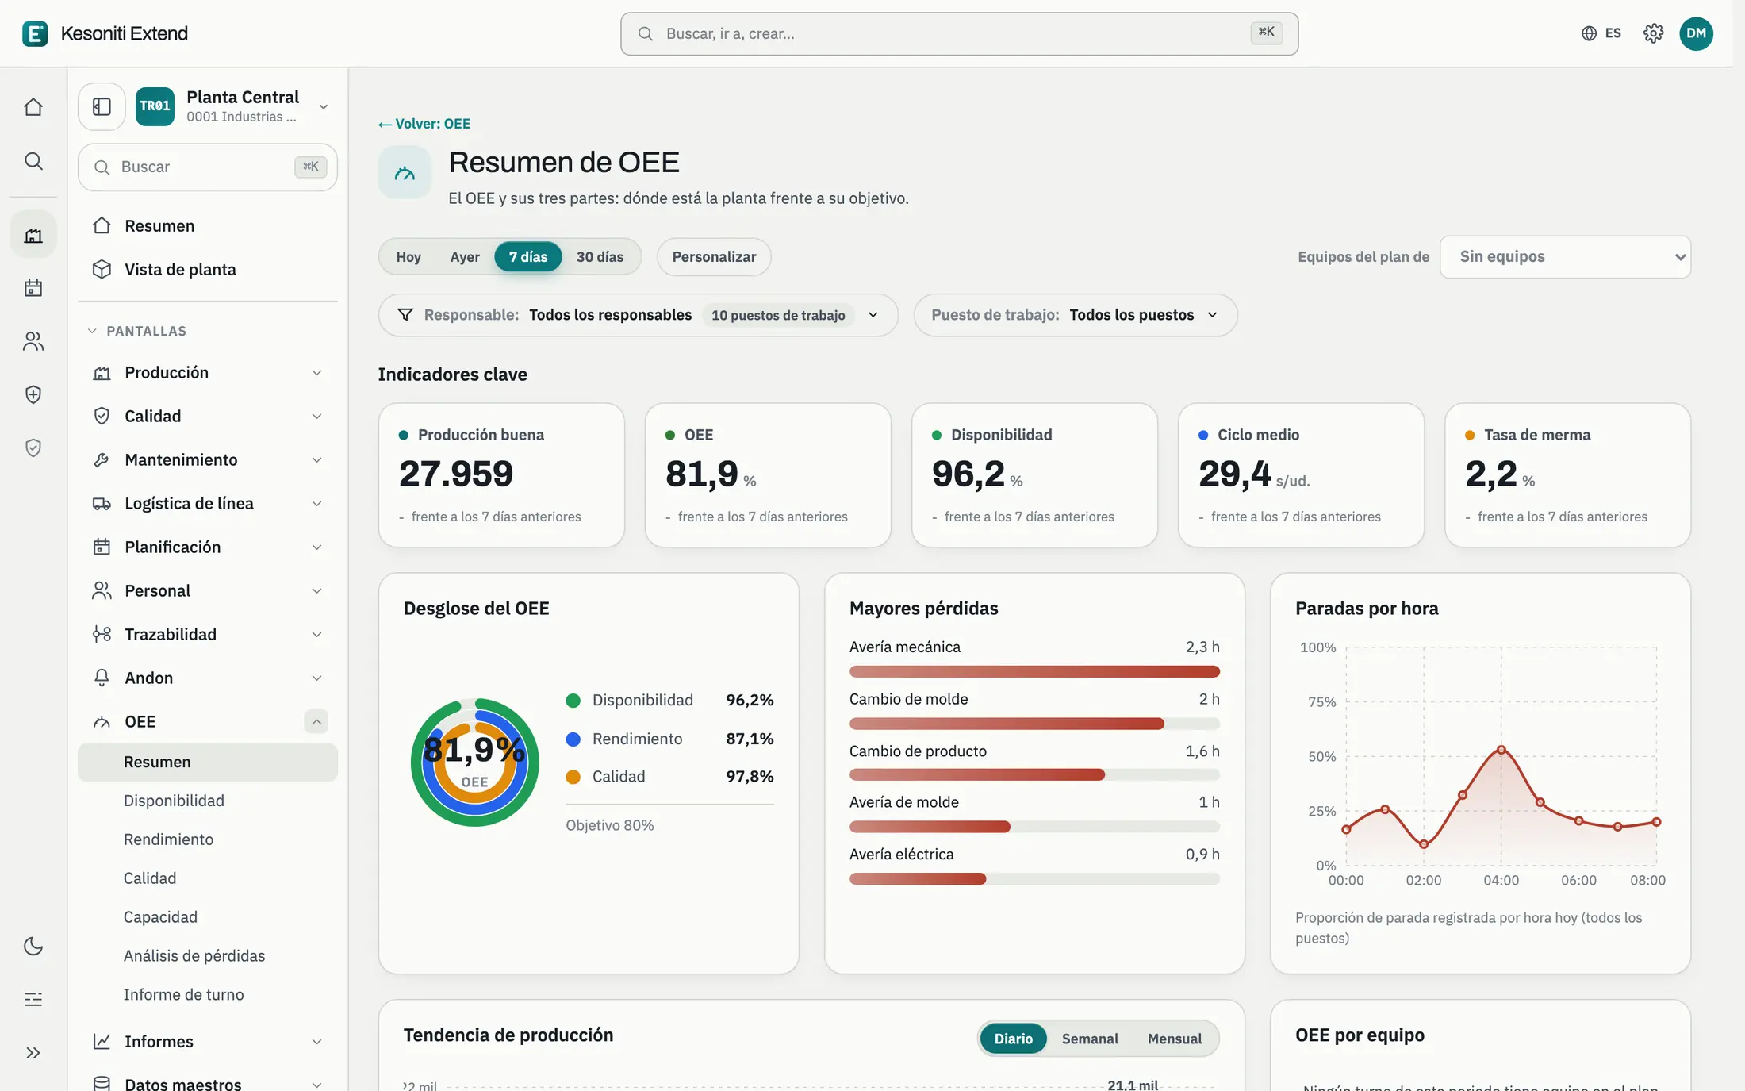Open Resumen in sidebar top
The width and height of the screenshot is (1745, 1091).
pyautogui.click(x=208, y=226)
